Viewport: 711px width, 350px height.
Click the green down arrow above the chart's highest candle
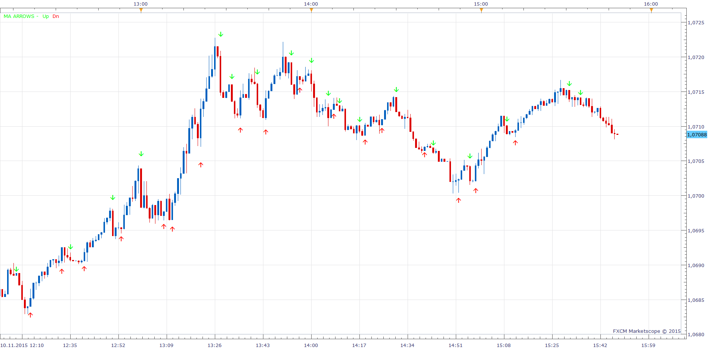(x=221, y=34)
